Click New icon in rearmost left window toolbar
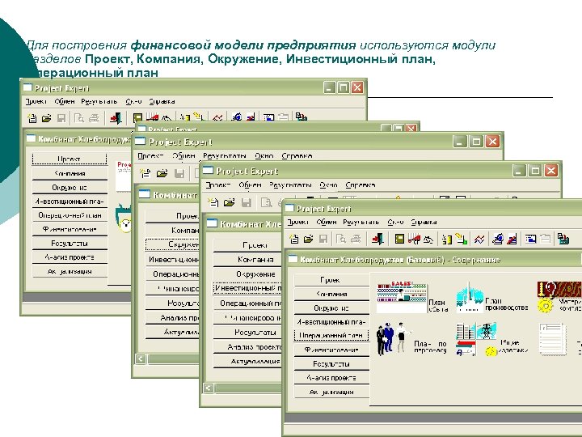Image resolution: width=582 pixels, height=437 pixels. pyautogui.click(x=32, y=118)
